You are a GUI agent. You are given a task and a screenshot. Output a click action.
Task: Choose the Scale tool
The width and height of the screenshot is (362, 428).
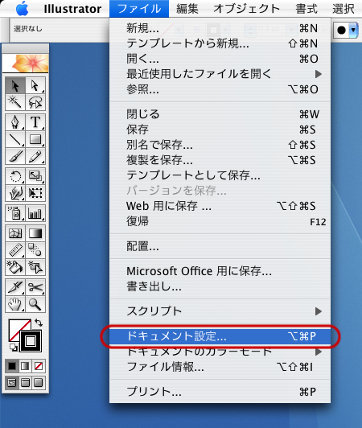click(35, 176)
